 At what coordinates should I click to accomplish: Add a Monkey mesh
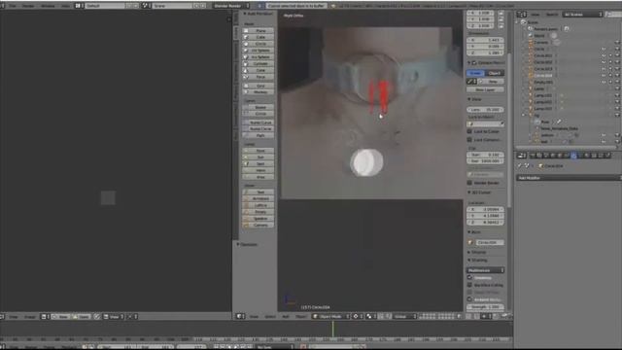[259, 92]
